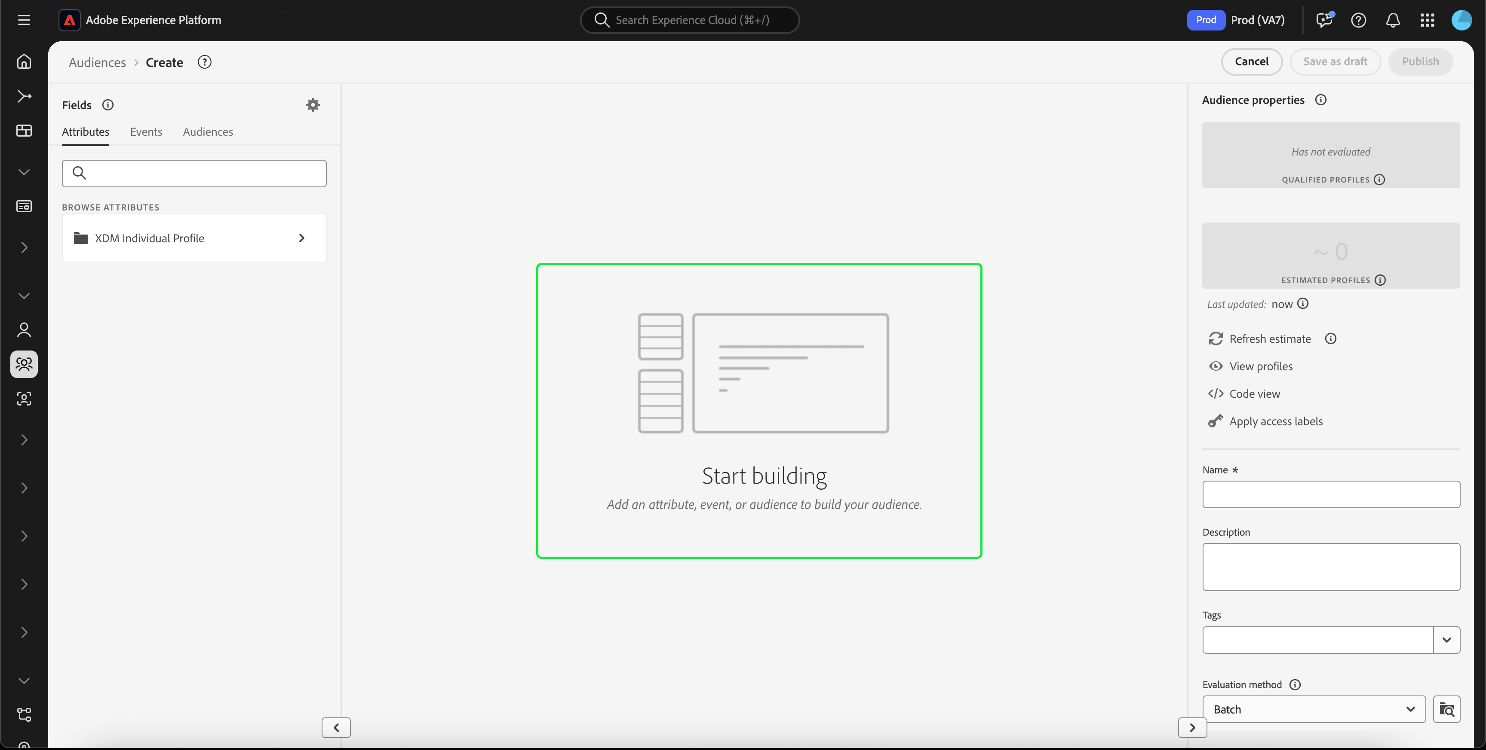The width and height of the screenshot is (1486, 750).
Task: Click browse evaluation method icon beside Batch
Action: click(1446, 708)
